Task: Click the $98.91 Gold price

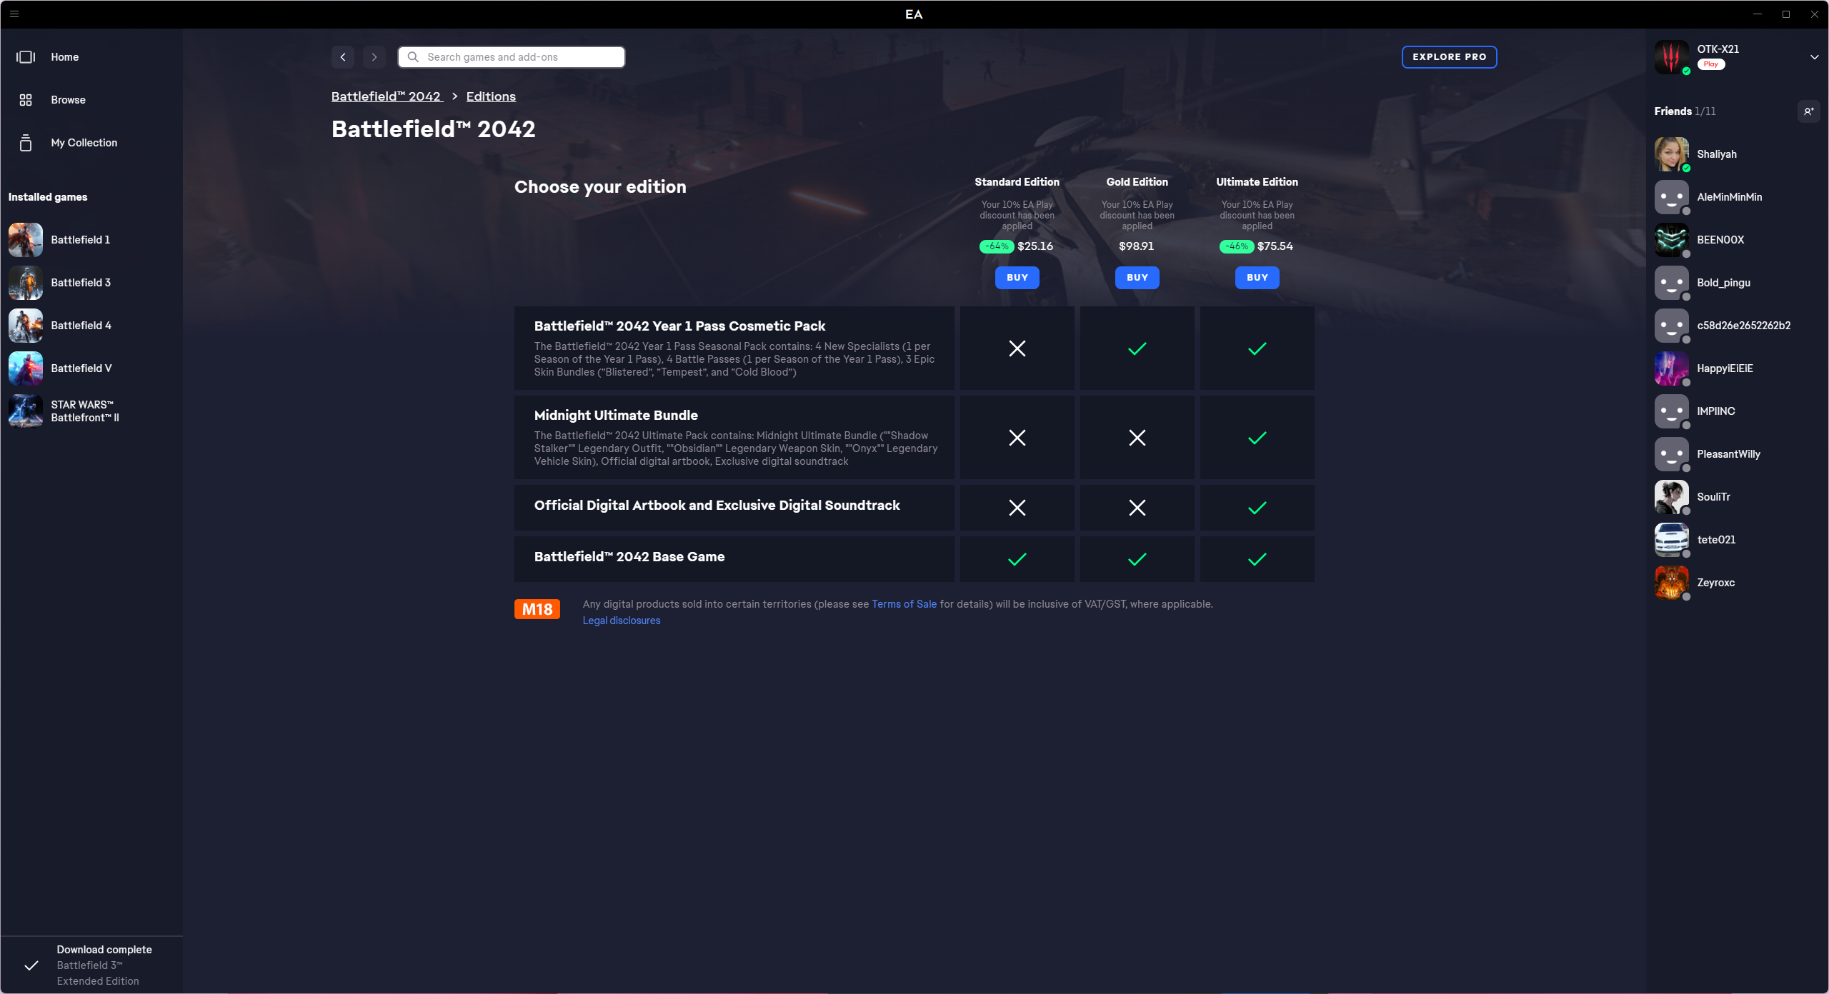Action: [1137, 246]
